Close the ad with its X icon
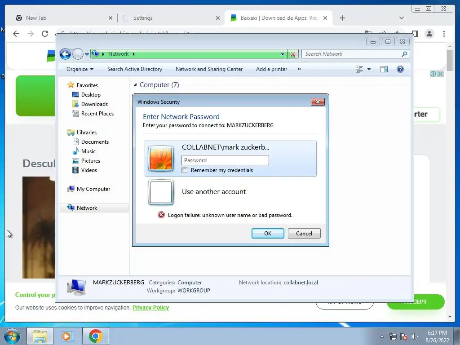Viewport: 460px width, 345px height. coord(440,74)
